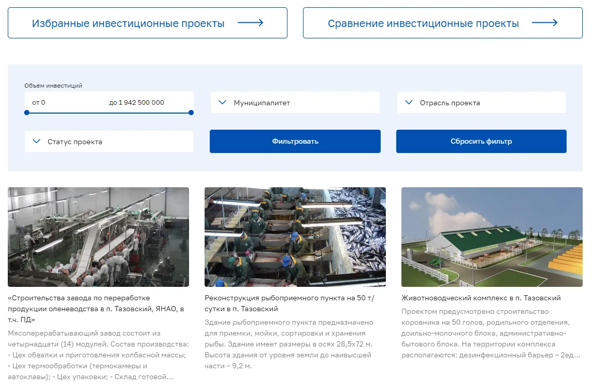Click chevron icon in Статус проекта field
This screenshot has width=592, height=388.
click(36, 142)
